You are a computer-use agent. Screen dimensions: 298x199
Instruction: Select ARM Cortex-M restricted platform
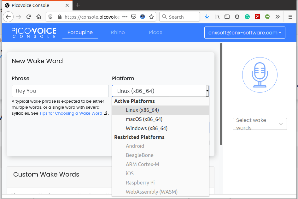pyautogui.click(x=161, y=164)
